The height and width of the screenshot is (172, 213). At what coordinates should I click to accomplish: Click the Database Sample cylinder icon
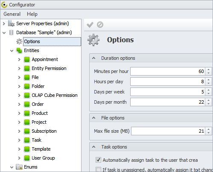tap(11, 32)
